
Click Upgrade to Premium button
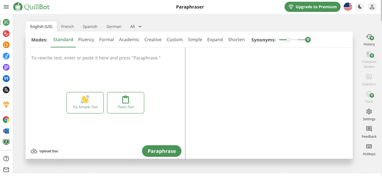point(313,7)
